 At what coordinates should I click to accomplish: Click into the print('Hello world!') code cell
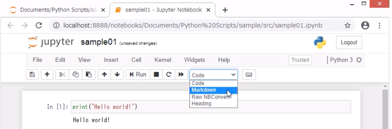pos(211,107)
